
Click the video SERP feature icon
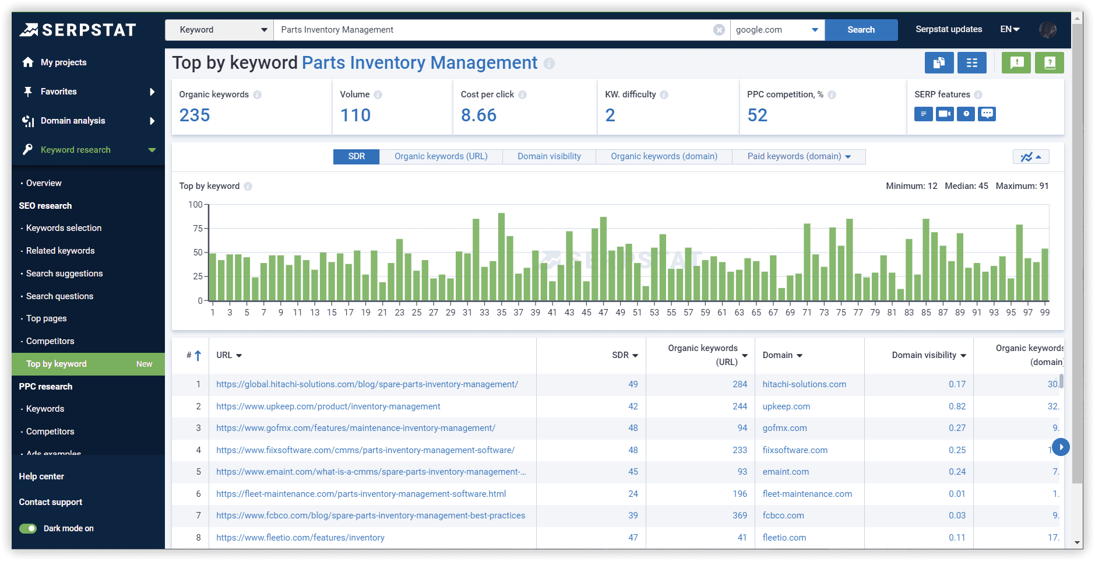945,114
